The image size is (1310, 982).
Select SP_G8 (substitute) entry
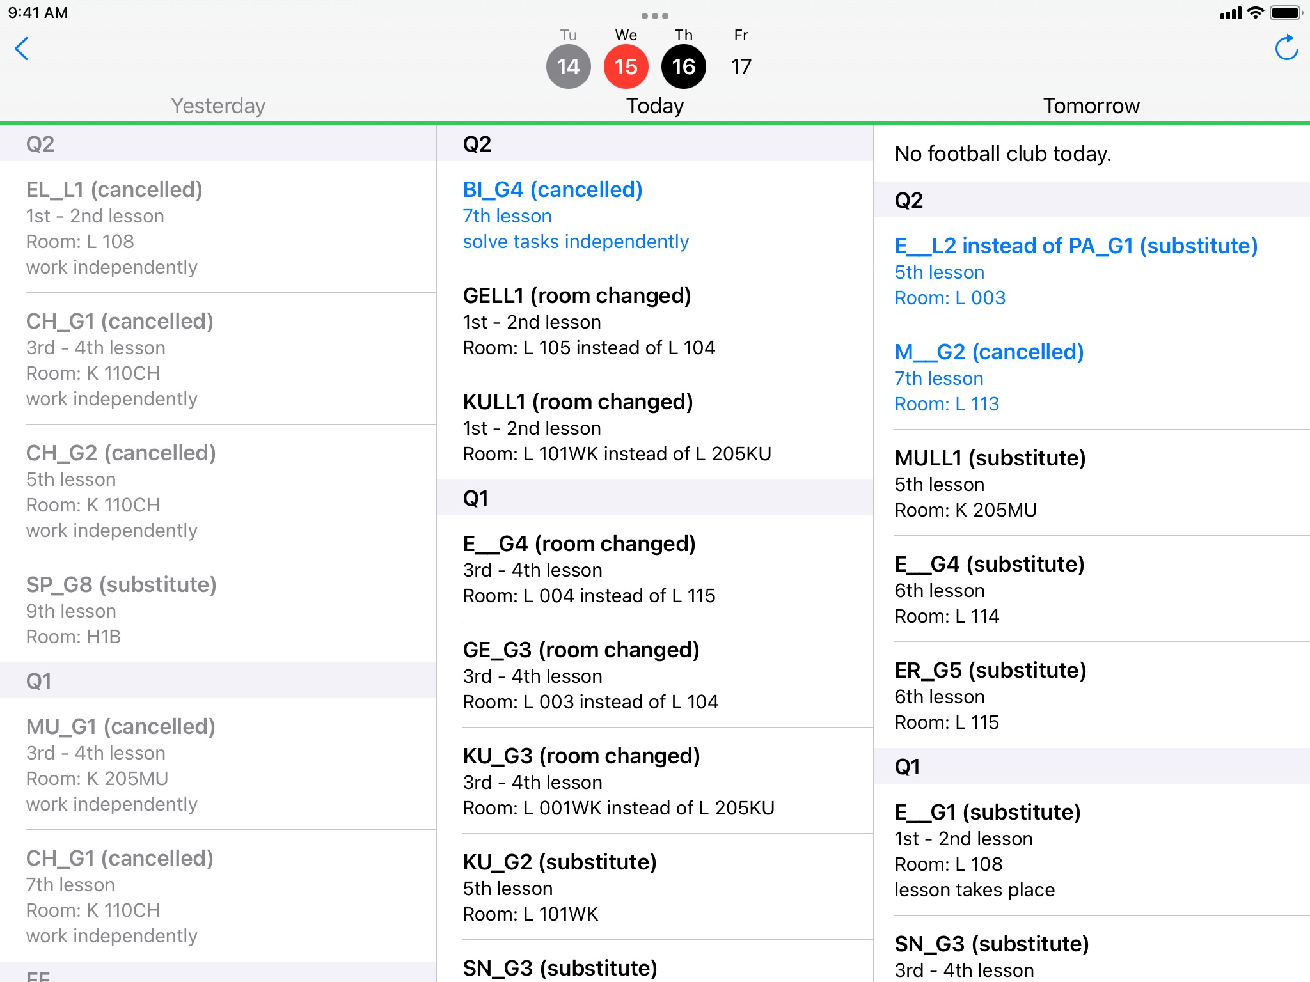coord(218,609)
